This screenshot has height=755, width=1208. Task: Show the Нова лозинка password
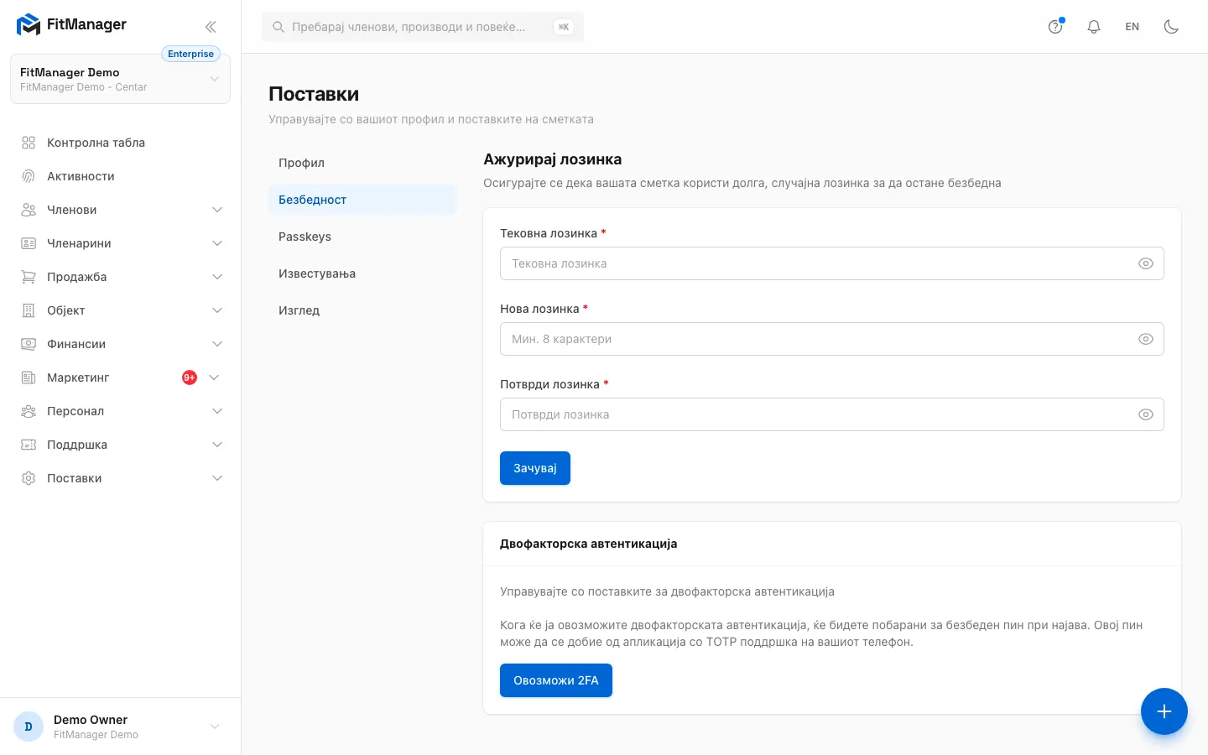coord(1146,339)
